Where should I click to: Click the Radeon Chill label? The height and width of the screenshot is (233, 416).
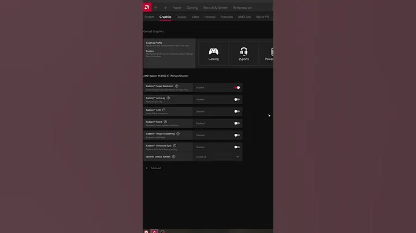(153, 110)
